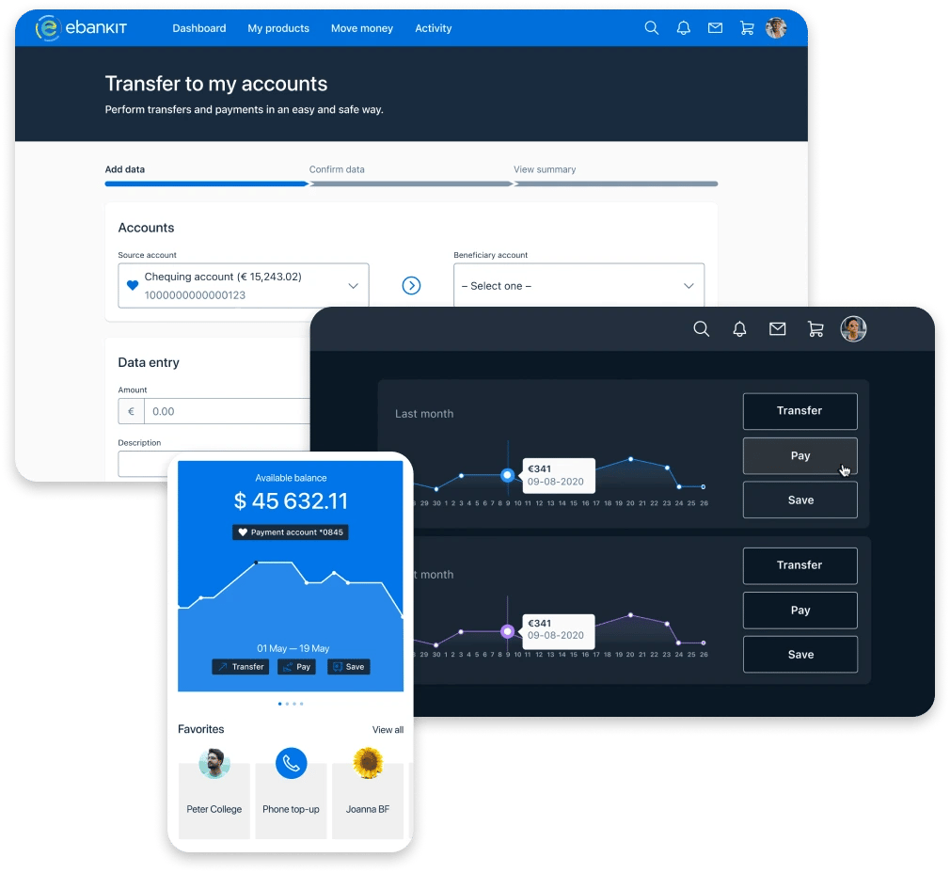Open the Move money menu
Screen dimensions: 950x873
click(x=362, y=28)
